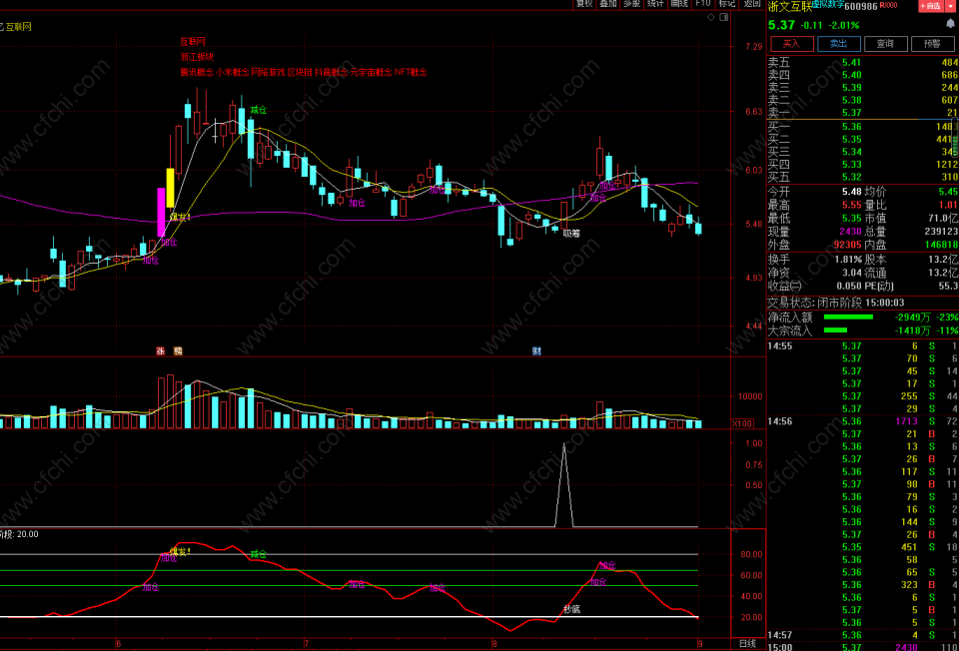The width and height of the screenshot is (959, 651).
Task: Click the 卖一 ask row at 5.37
Action: pyautogui.click(x=863, y=113)
